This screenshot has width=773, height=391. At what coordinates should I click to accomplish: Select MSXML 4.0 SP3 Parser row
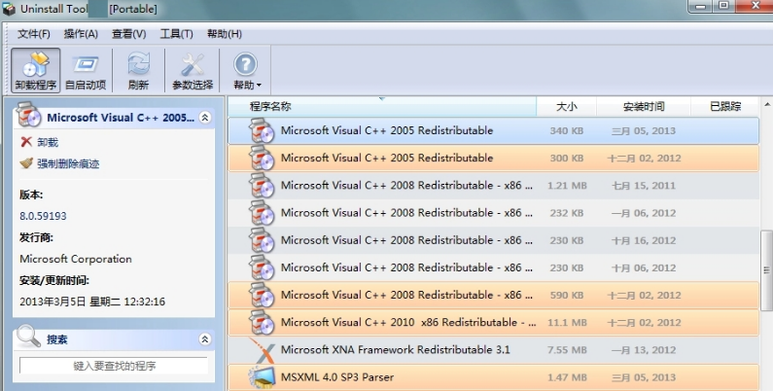tap(494, 377)
